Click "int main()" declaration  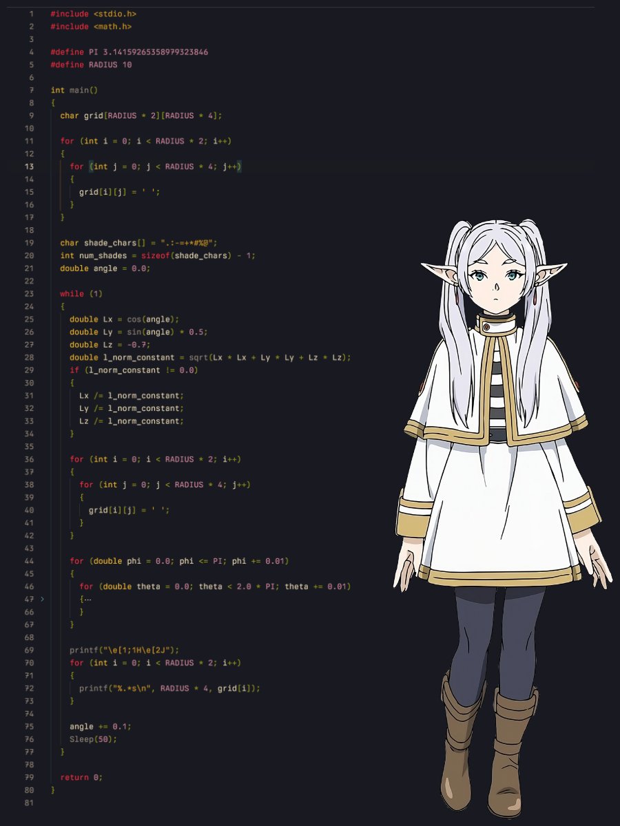click(x=74, y=90)
